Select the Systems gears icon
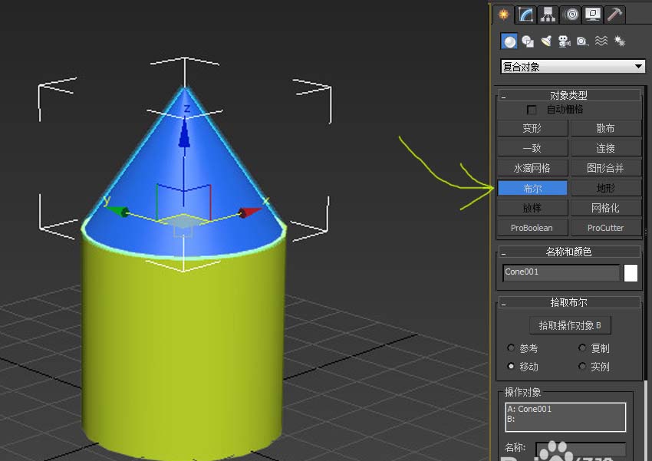Image resolution: width=652 pixels, height=461 pixels. point(620,41)
